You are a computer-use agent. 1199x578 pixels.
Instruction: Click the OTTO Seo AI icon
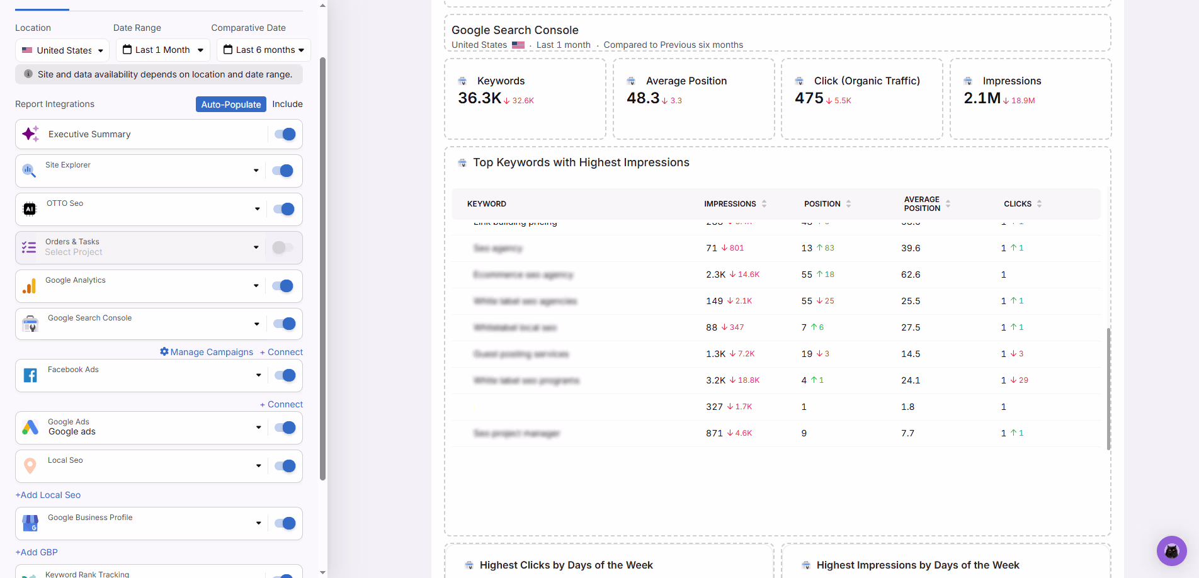pyautogui.click(x=30, y=209)
